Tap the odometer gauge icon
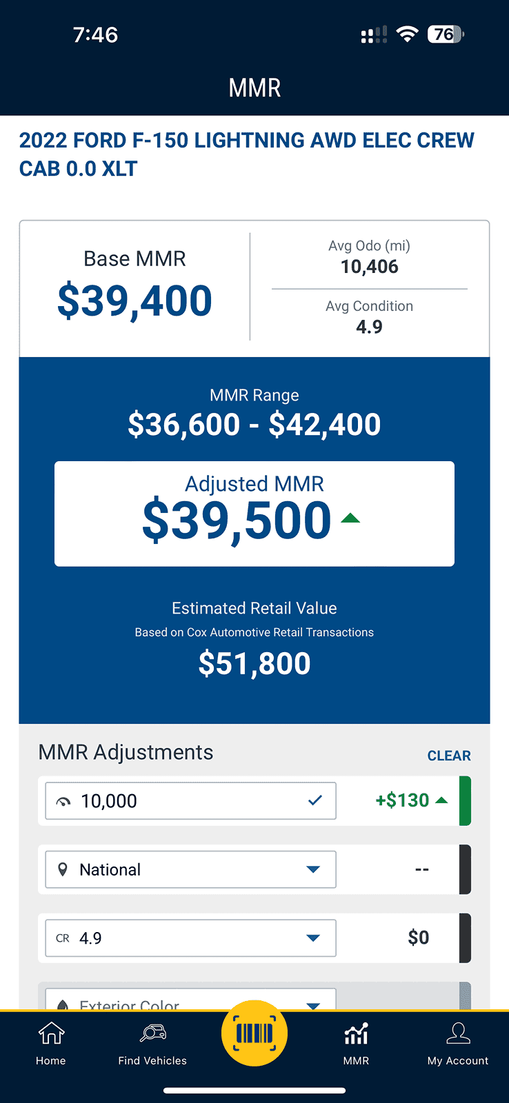 coord(63,801)
